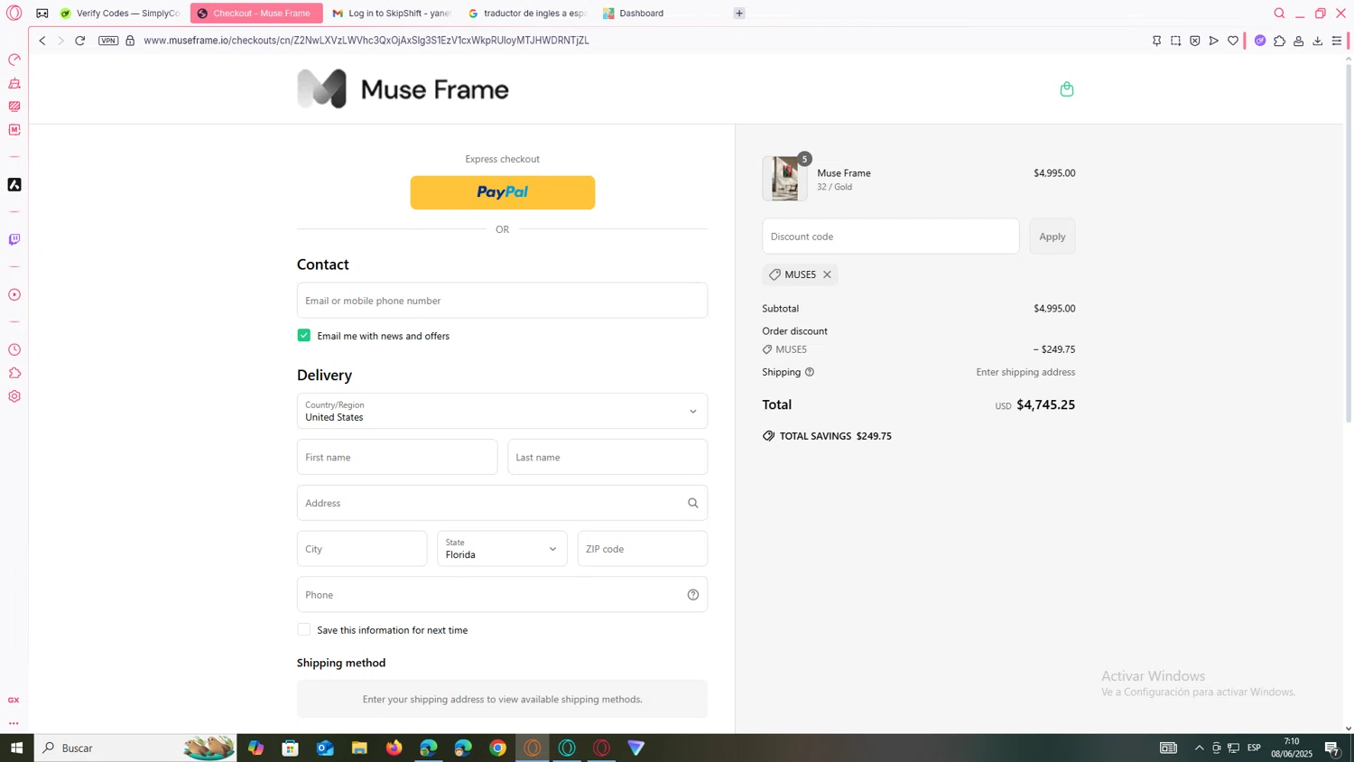Image resolution: width=1354 pixels, height=762 pixels.
Task: Switch to Log in to SkipShift tab
Action: point(393,14)
